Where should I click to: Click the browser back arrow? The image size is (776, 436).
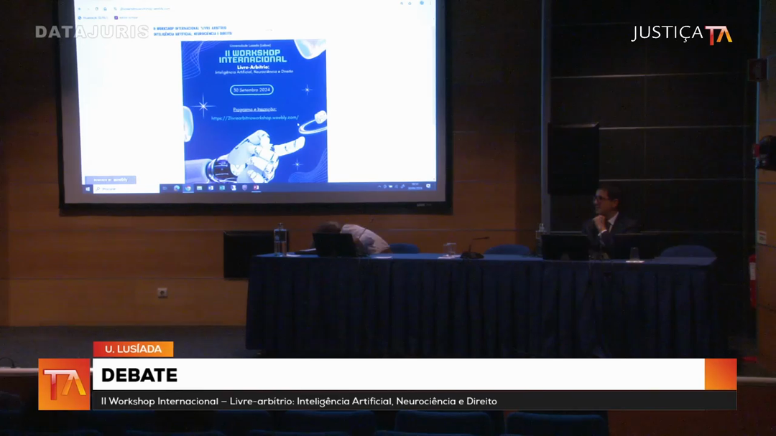point(78,9)
